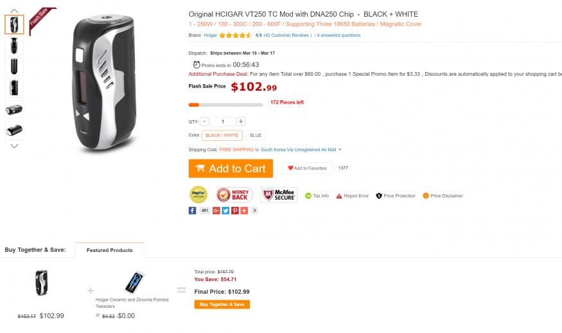Image resolution: width=562 pixels, height=333 pixels.
Task: Select the third product thumbnail image
Action: 14,67
